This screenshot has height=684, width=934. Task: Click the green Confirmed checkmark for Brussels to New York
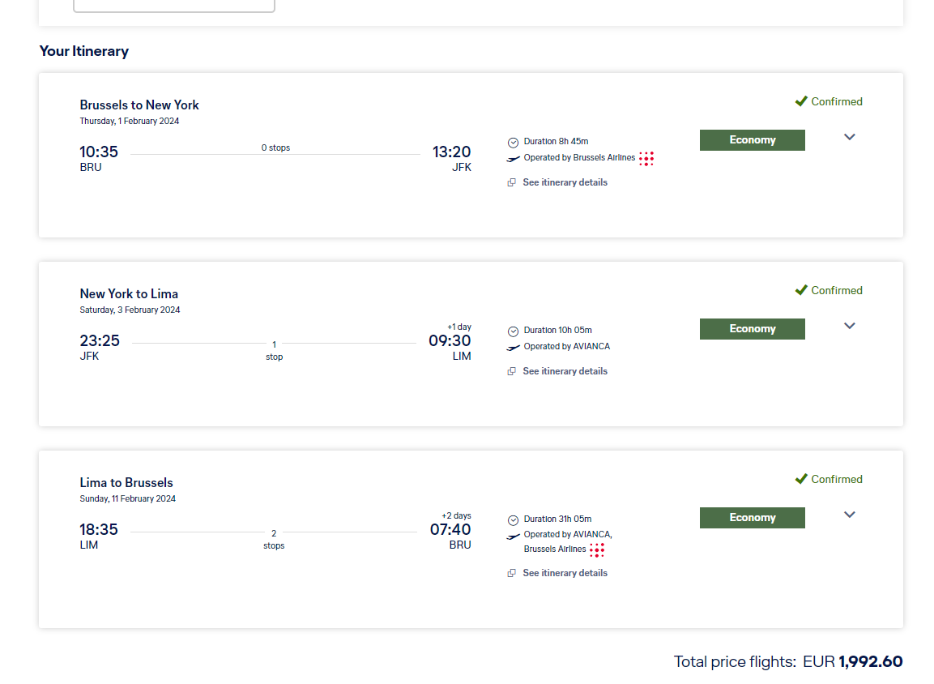coord(801,101)
